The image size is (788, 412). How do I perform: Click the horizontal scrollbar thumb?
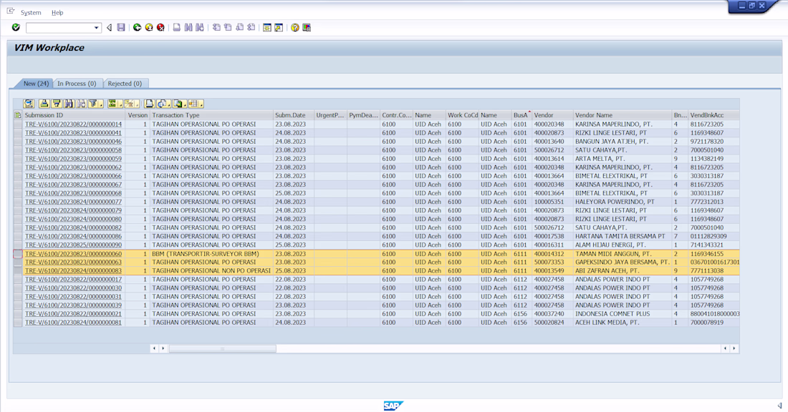[222, 348]
